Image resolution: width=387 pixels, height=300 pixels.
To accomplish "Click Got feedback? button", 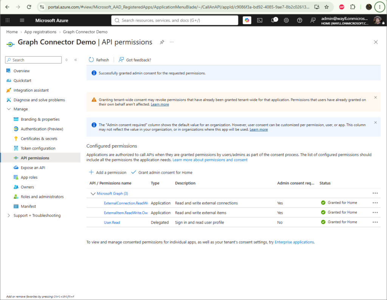I will tap(135, 60).
